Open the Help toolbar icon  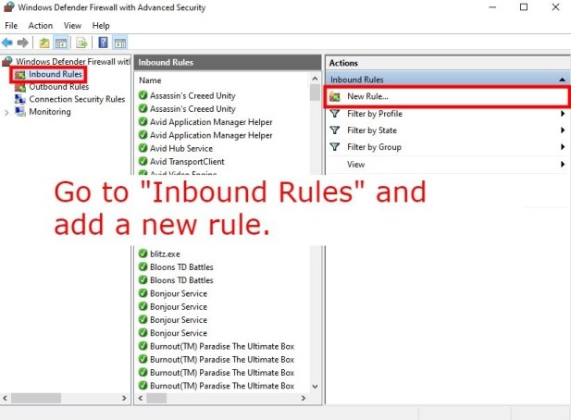(x=103, y=43)
